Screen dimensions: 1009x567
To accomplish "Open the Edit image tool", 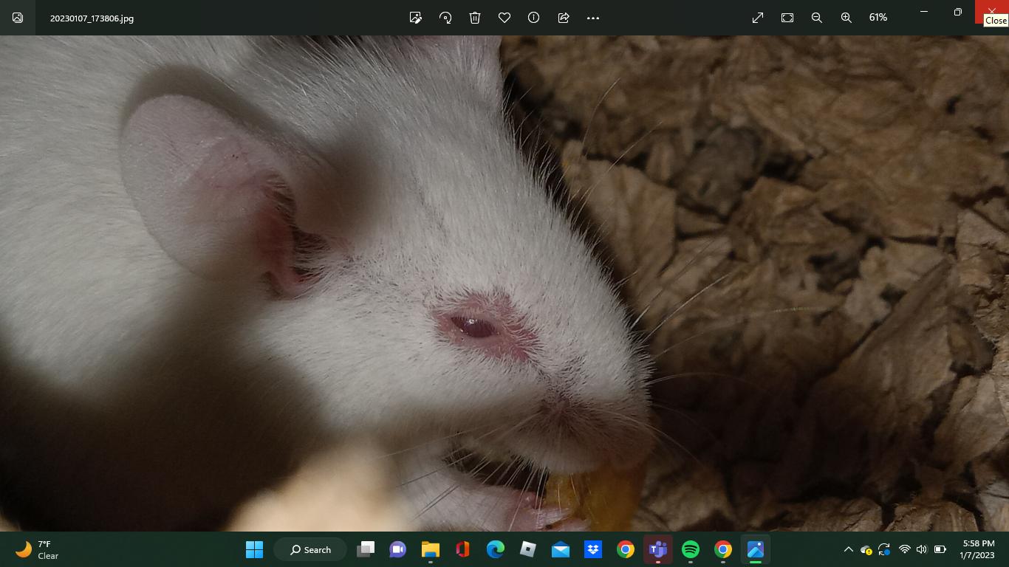I will (x=416, y=18).
